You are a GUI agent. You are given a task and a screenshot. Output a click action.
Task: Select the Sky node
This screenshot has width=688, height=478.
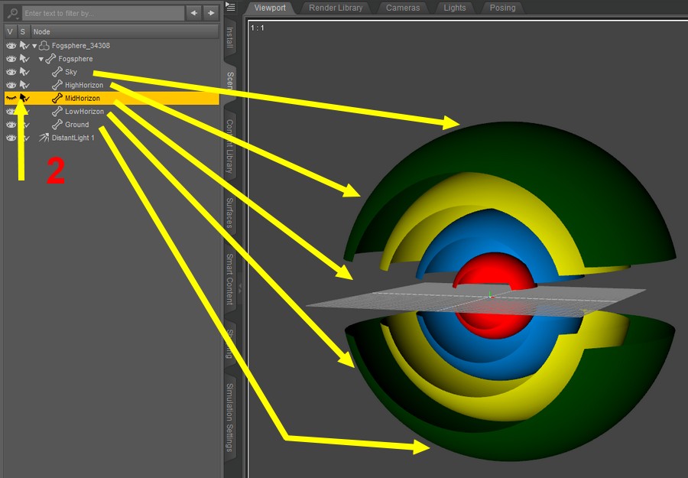[71, 72]
